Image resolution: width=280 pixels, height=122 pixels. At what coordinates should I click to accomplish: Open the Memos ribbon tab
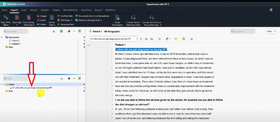click(34, 10)
